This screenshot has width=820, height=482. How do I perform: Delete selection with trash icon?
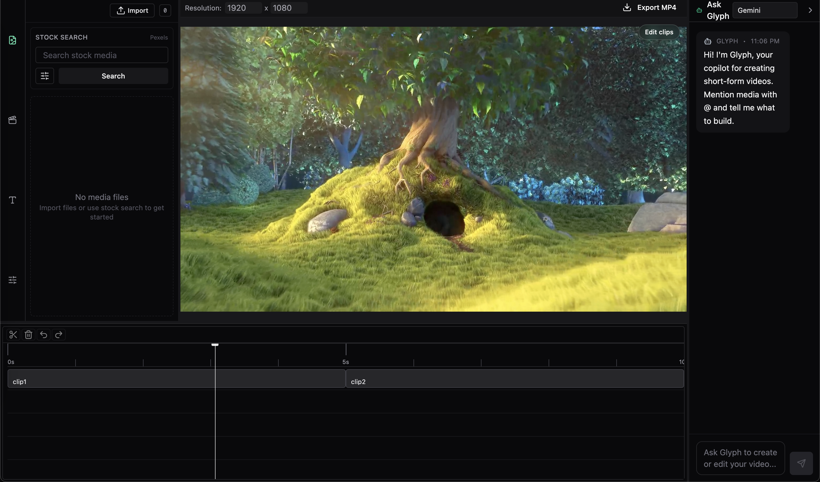(x=28, y=335)
